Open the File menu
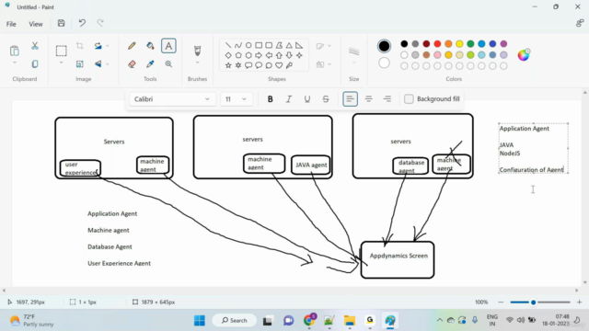This screenshot has width=589, height=331. [11, 24]
